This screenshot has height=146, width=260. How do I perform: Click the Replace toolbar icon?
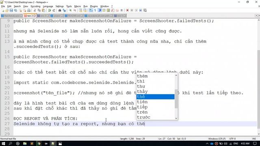(64, 11)
